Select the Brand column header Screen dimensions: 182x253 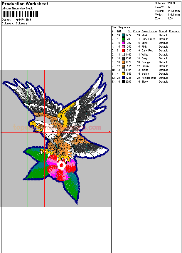pyautogui.click(x=163, y=31)
